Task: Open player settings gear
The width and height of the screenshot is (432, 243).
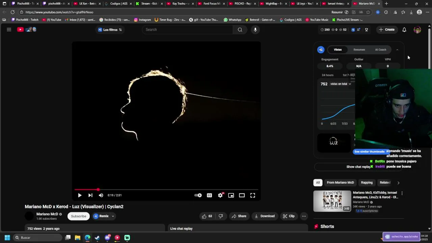Action: click(x=220, y=195)
